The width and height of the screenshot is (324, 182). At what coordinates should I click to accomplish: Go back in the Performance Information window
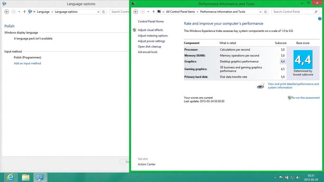pyautogui.click(x=136, y=12)
